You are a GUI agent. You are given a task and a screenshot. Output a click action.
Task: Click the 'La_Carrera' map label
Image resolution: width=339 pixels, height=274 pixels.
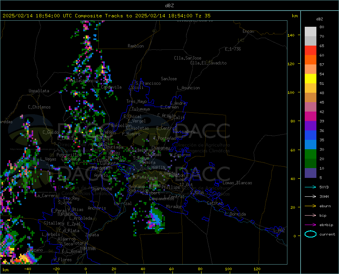[46, 196]
